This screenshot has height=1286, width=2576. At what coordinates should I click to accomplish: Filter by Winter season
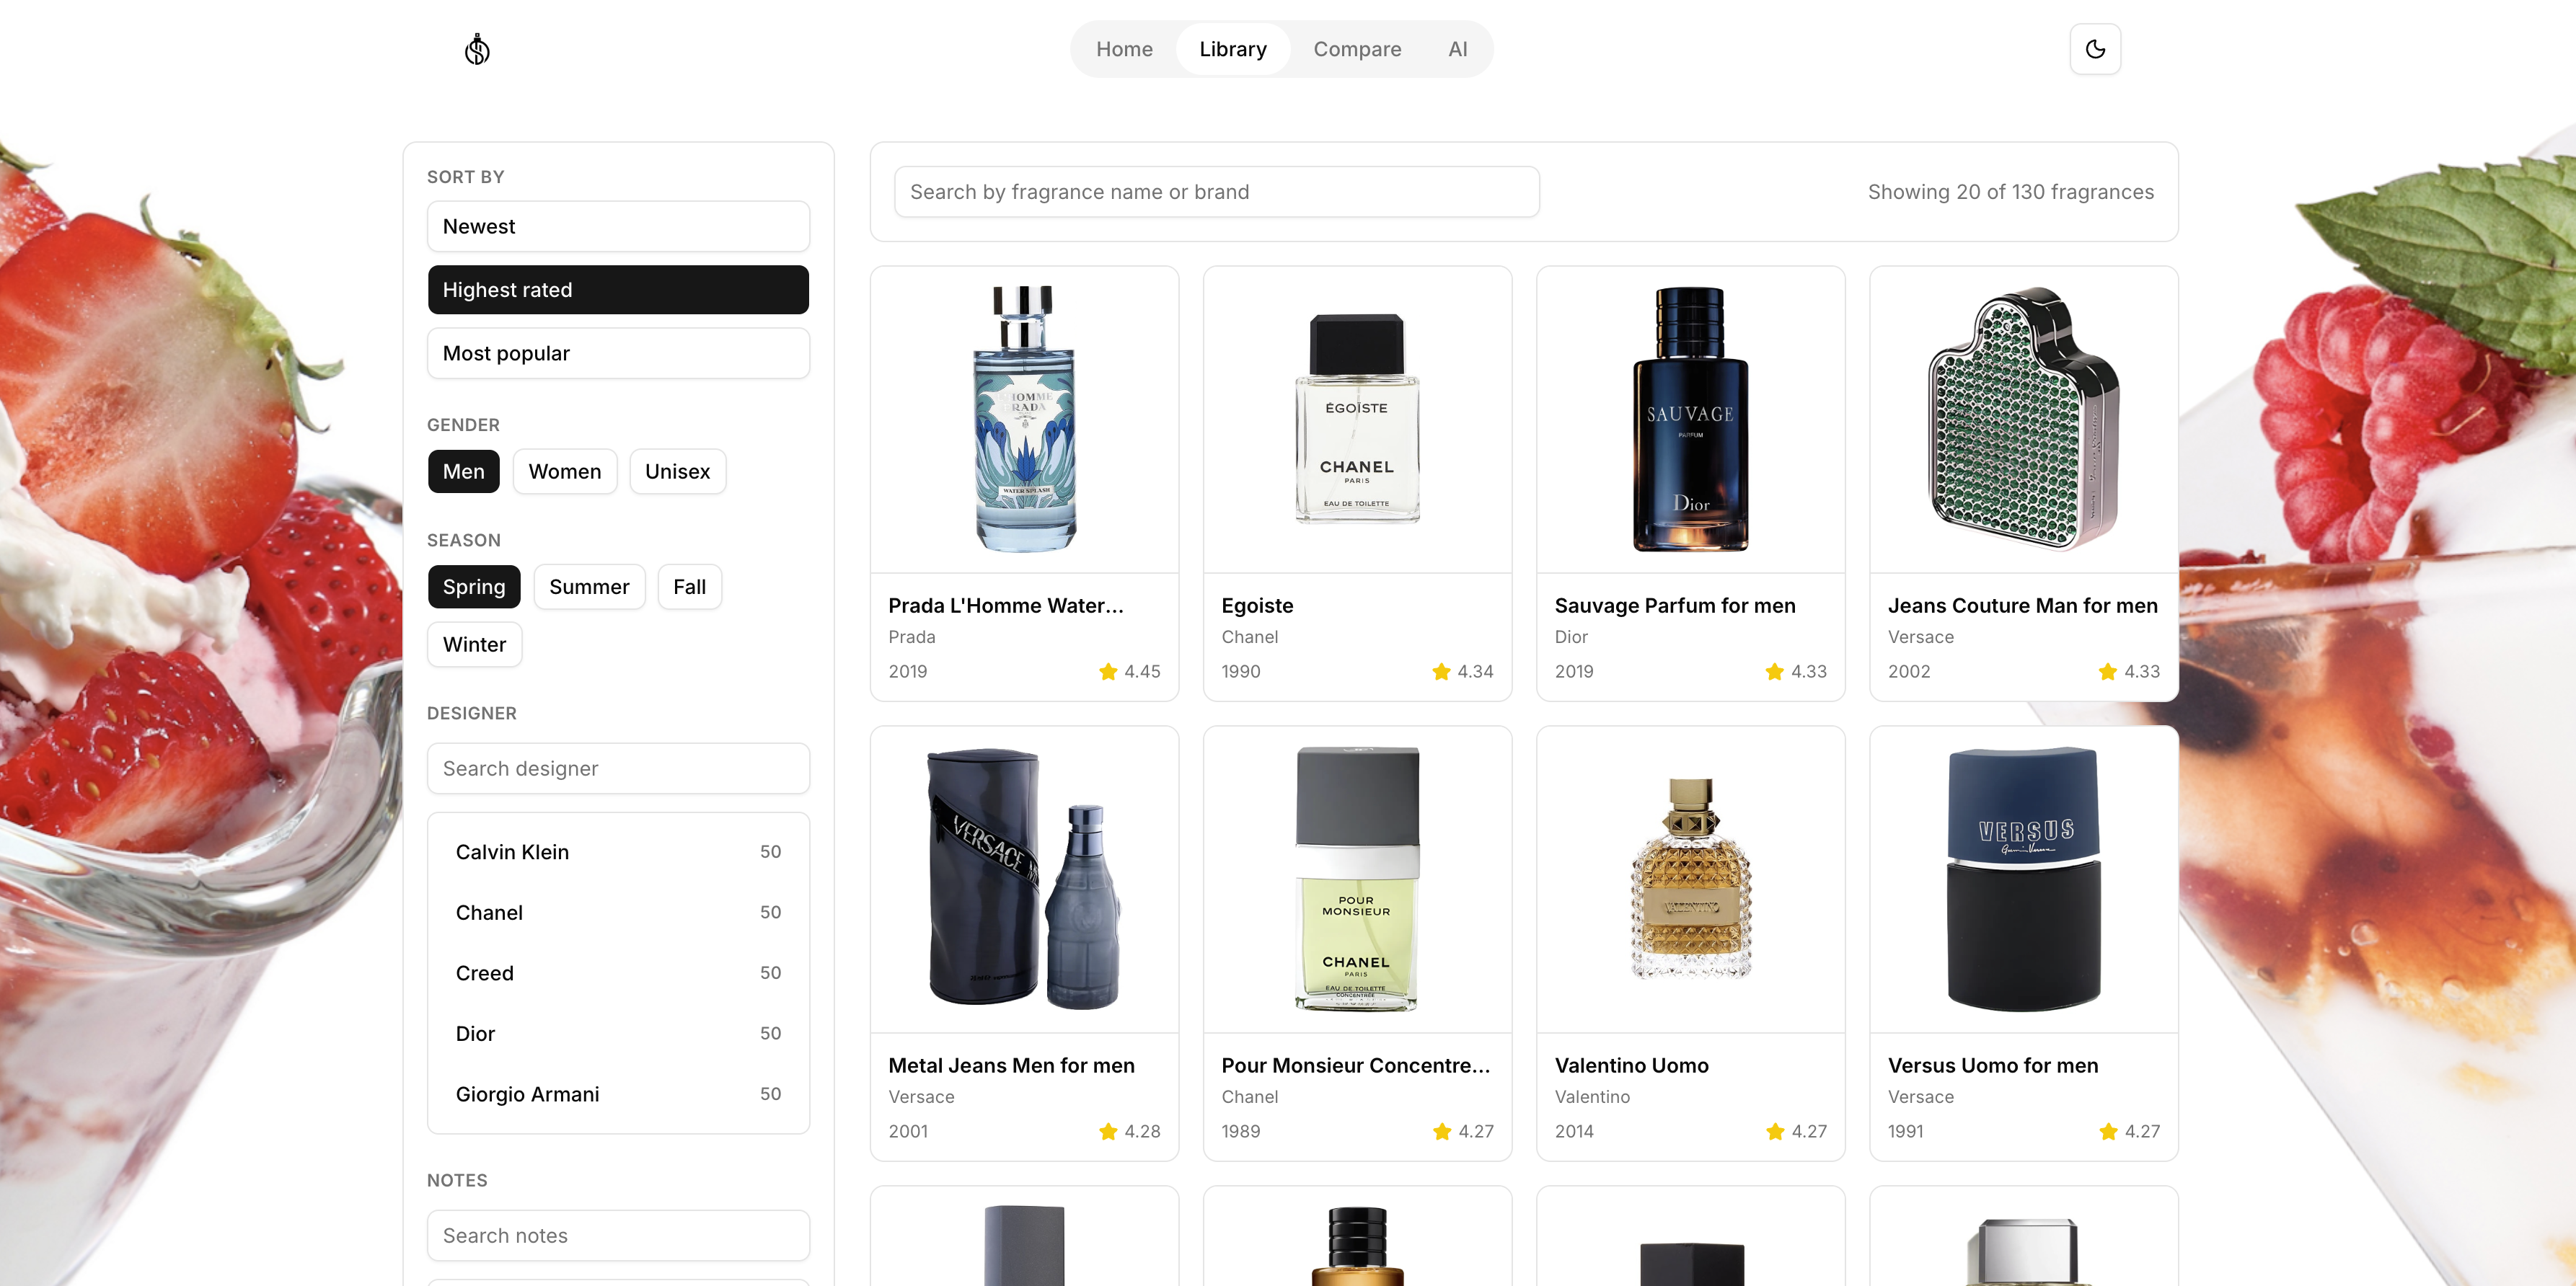tap(474, 644)
